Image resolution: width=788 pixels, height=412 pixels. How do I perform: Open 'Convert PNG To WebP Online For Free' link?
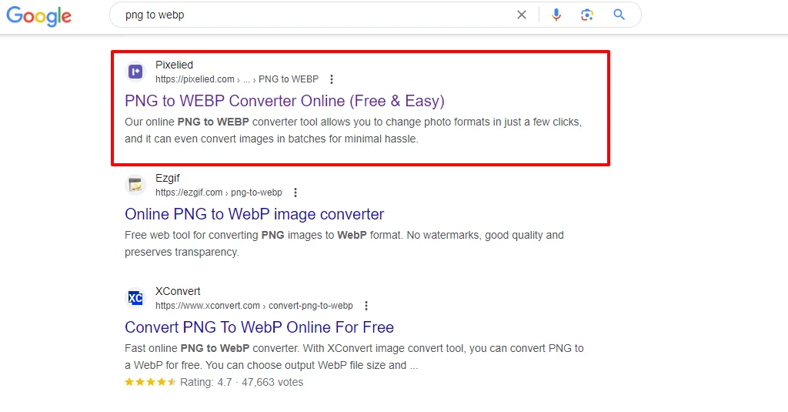click(259, 327)
